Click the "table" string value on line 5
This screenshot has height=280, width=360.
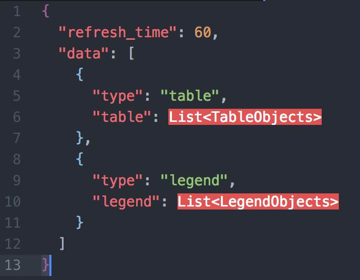click(190, 96)
